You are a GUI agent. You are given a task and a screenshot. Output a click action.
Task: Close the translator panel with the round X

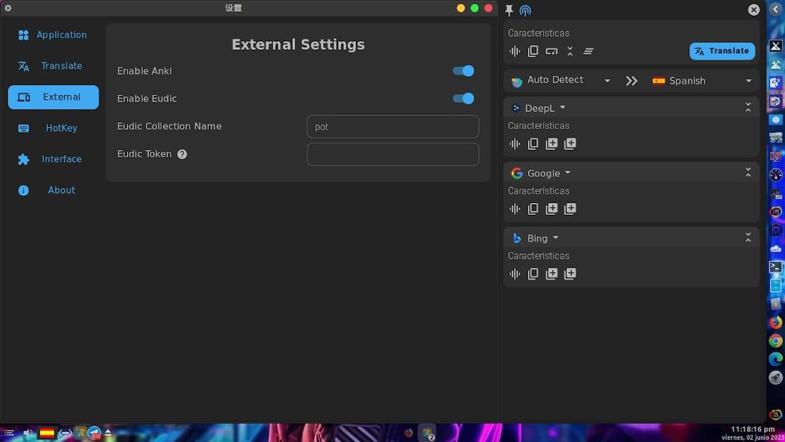point(754,10)
